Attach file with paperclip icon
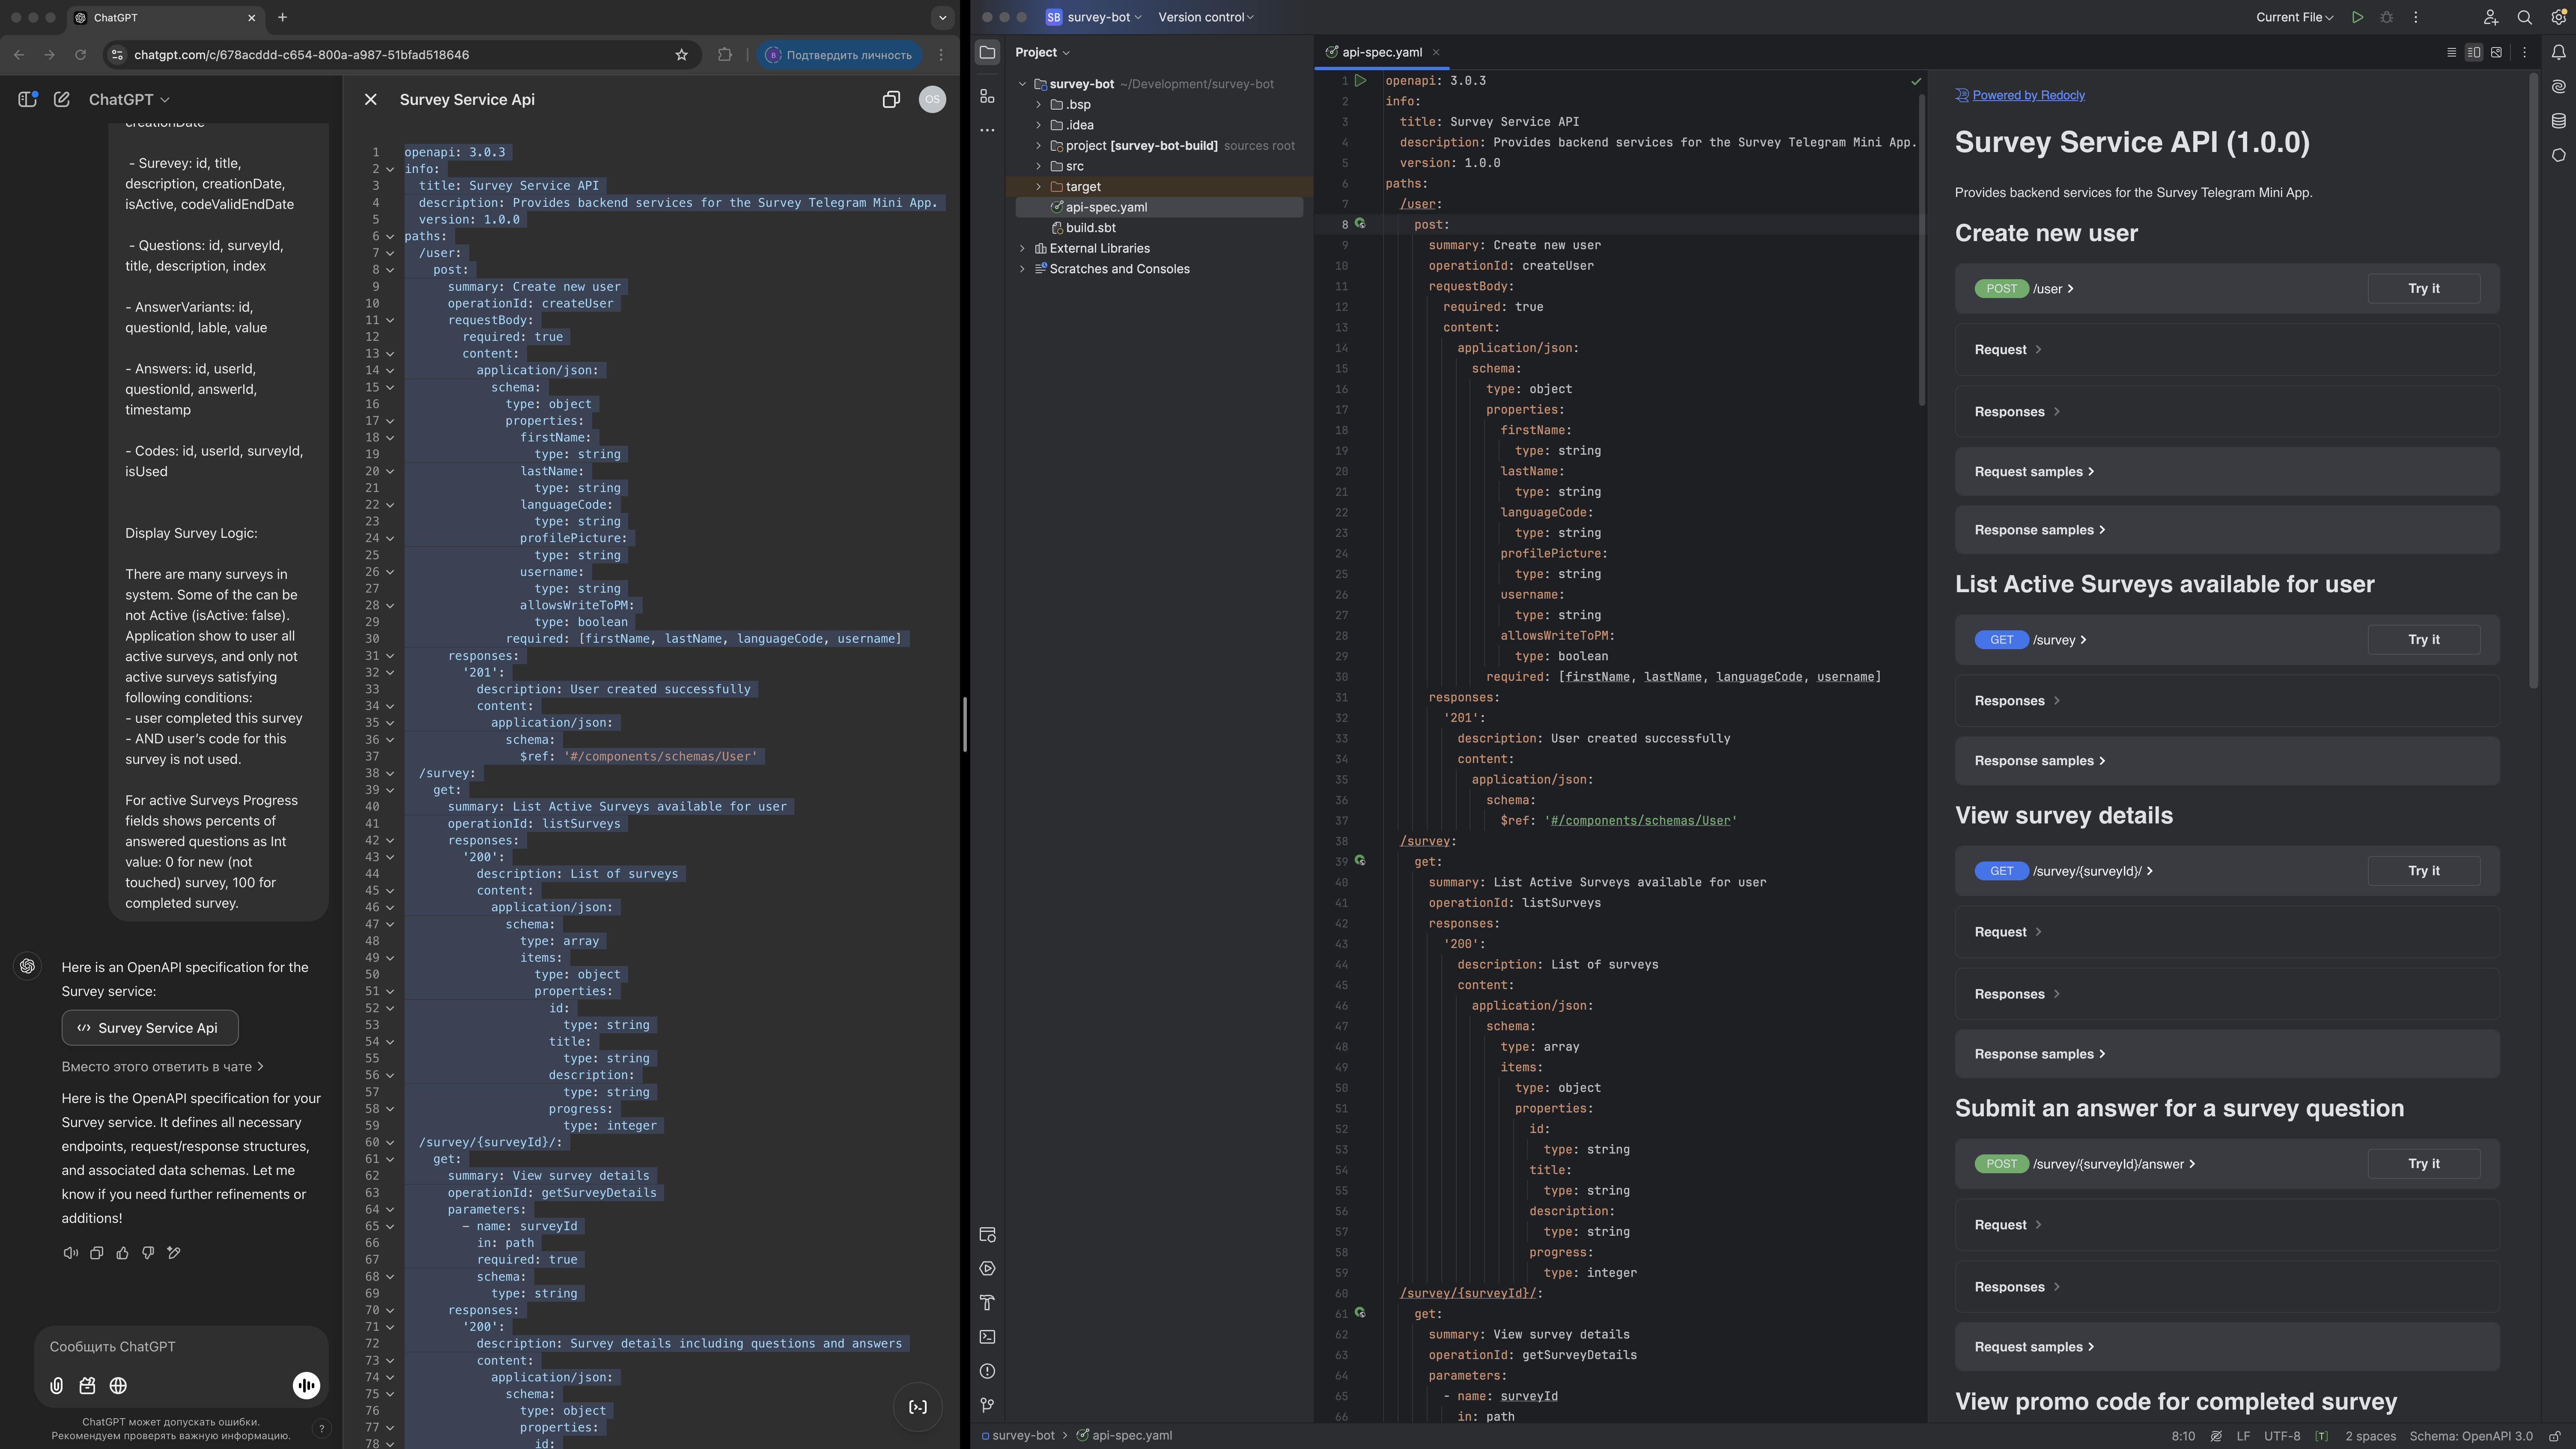 [x=57, y=1386]
